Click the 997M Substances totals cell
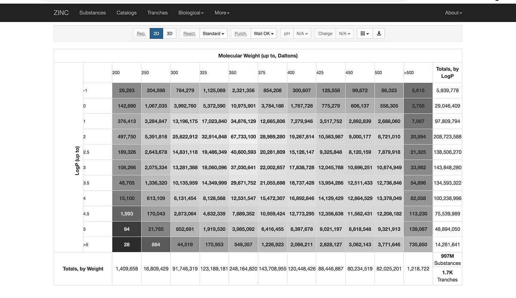 tap(447, 260)
